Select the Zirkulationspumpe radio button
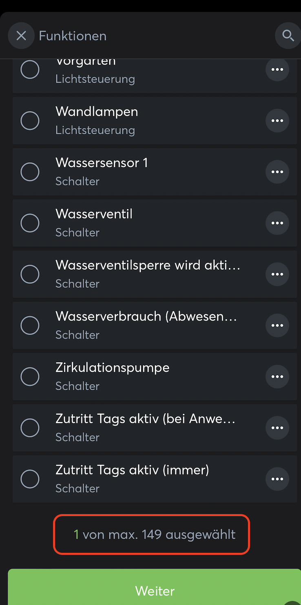 [30, 377]
